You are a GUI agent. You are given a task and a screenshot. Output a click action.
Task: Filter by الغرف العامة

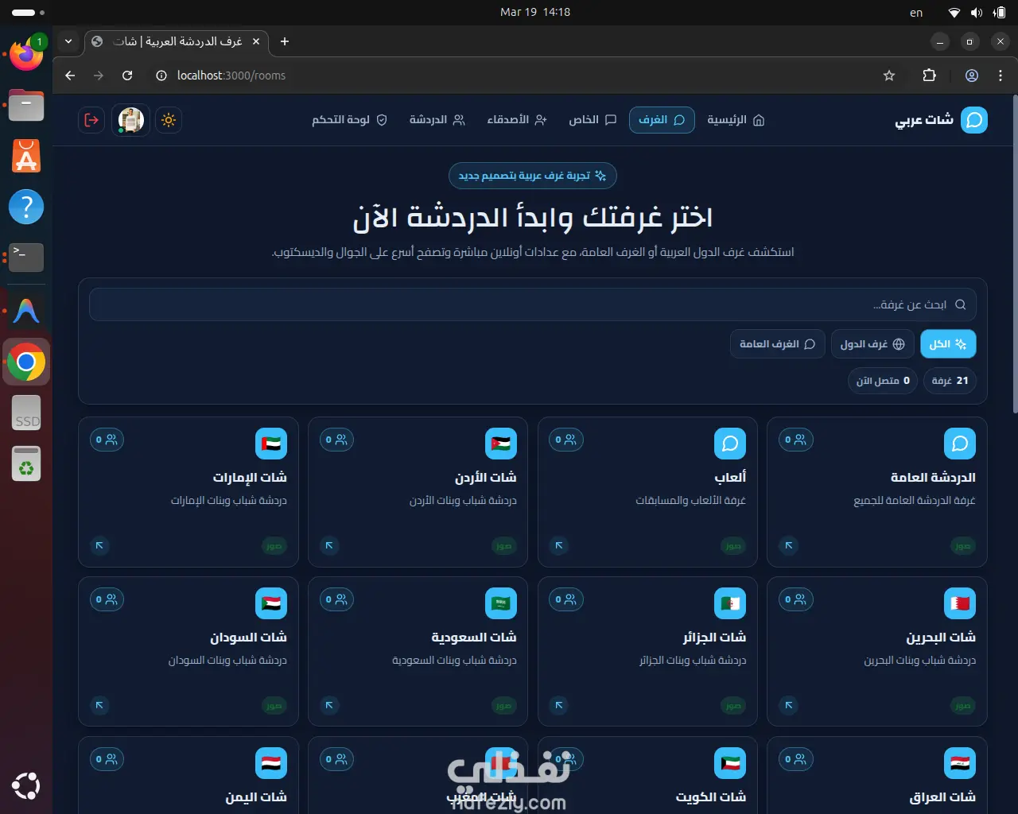[778, 344]
